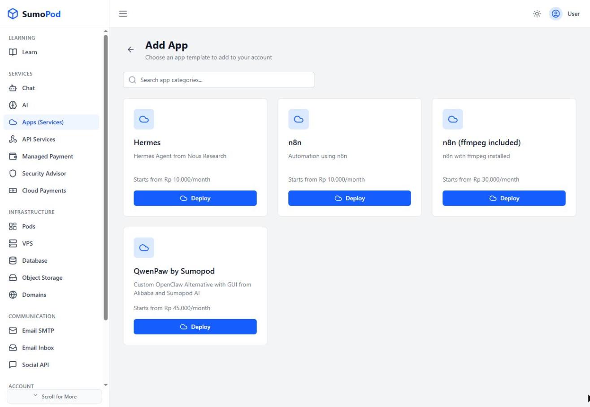This screenshot has height=407, width=590.
Task: Deploy n8n (ffmpeg included) app
Action: tap(504, 198)
